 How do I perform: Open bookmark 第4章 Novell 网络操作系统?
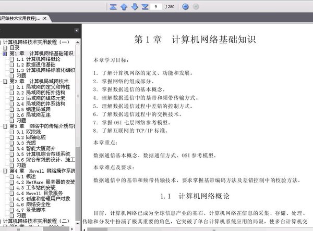42,171
